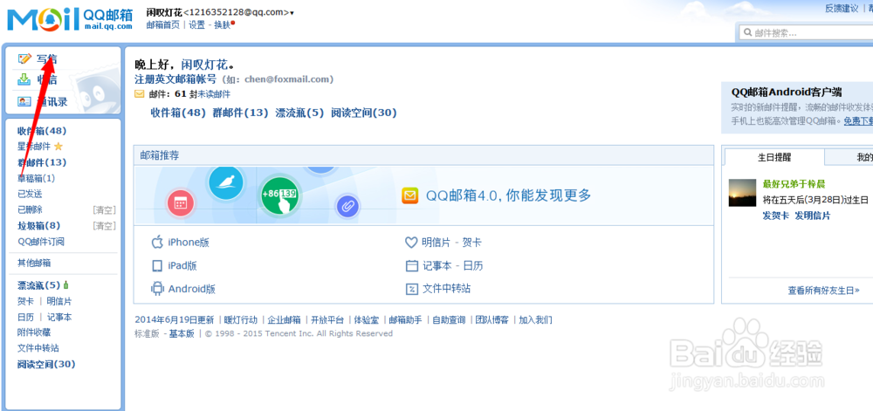
Task: Open 邮箱首页 link in header
Action: pyautogui.click(x=162, y=25)
